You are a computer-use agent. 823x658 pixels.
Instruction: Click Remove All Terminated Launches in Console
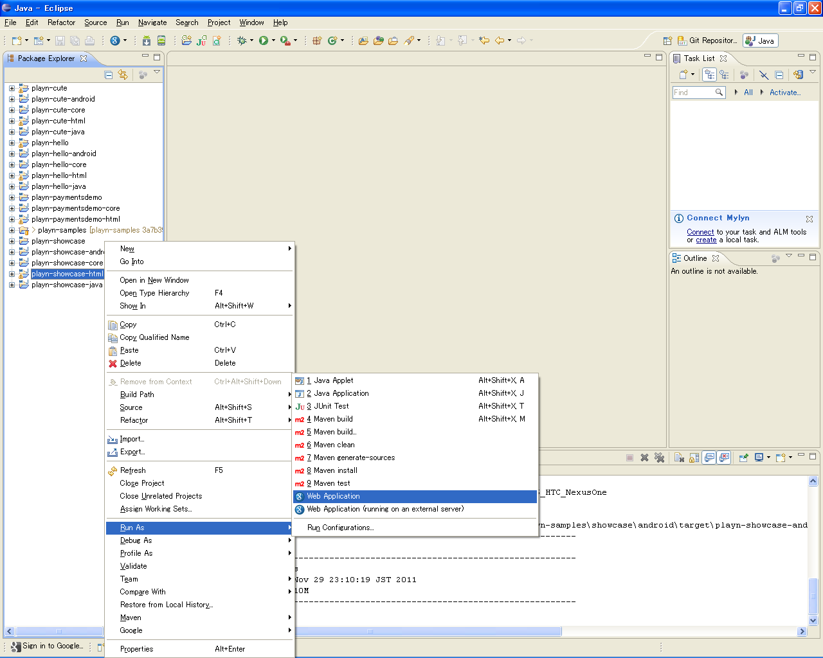click(x=659, y=458)
